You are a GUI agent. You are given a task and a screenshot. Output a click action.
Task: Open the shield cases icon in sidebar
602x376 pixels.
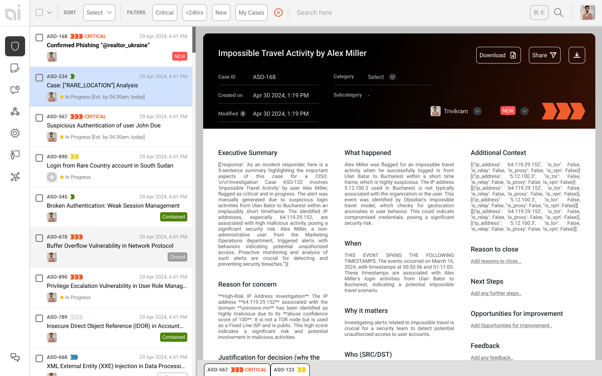pos(15,46)
